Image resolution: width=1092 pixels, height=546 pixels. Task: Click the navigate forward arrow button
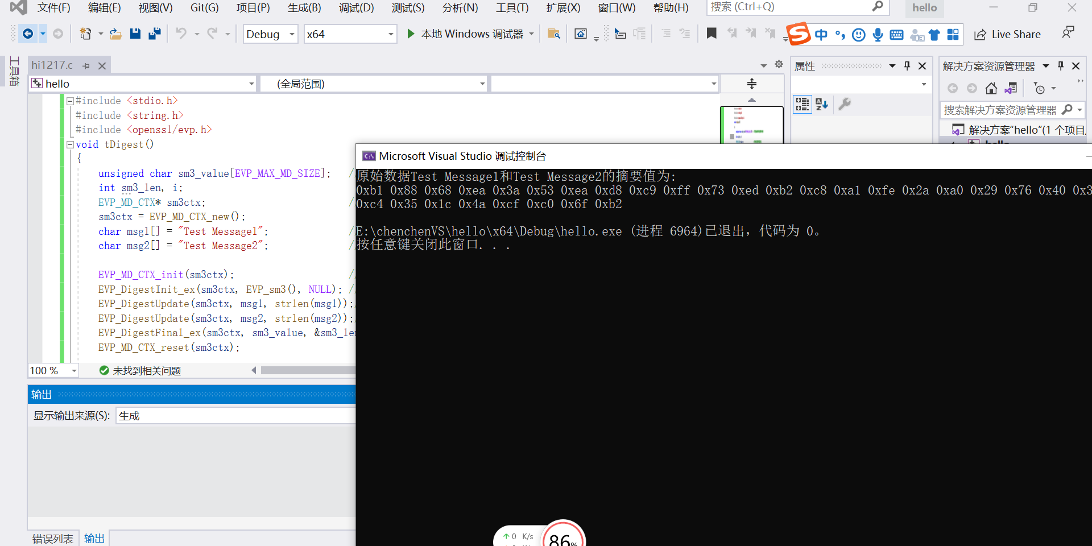point(58,34)
